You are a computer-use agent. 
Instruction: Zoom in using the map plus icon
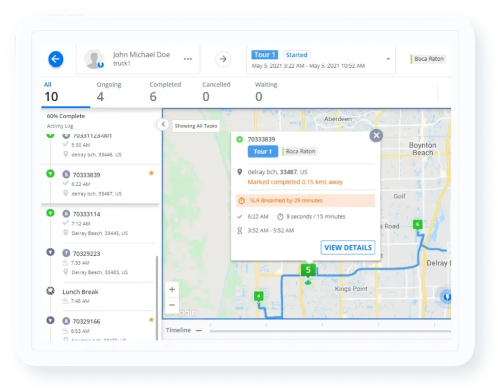point(172,289)
